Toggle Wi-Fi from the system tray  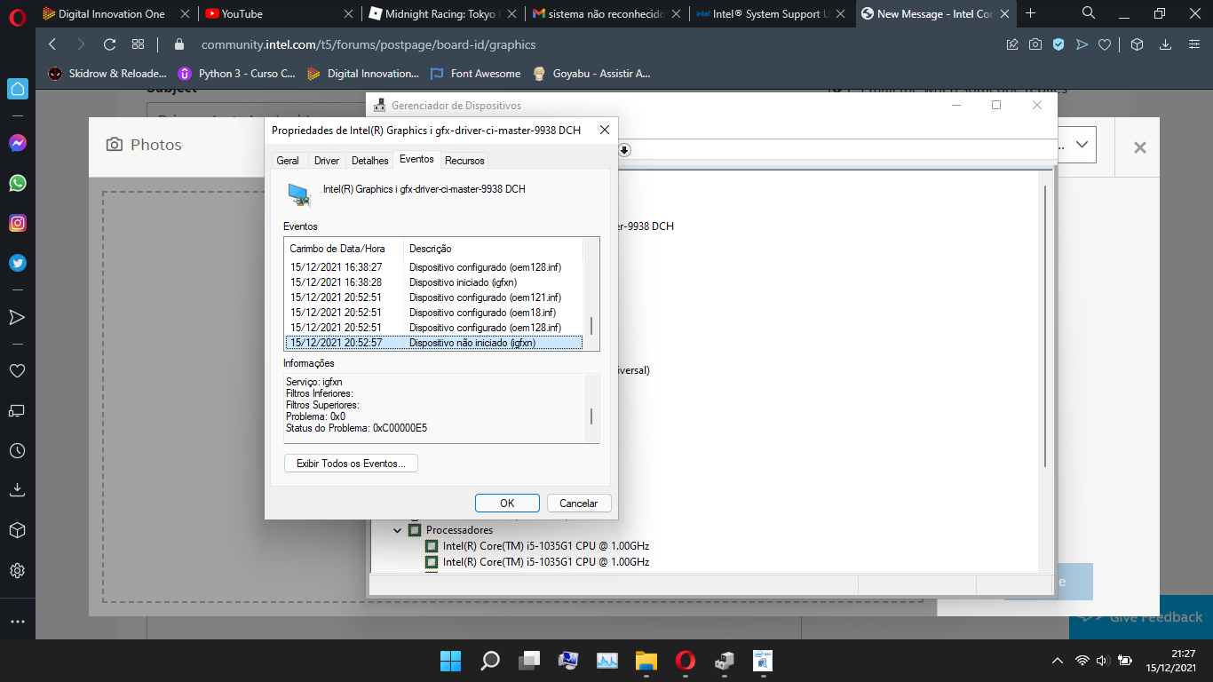click(1082, 661)
